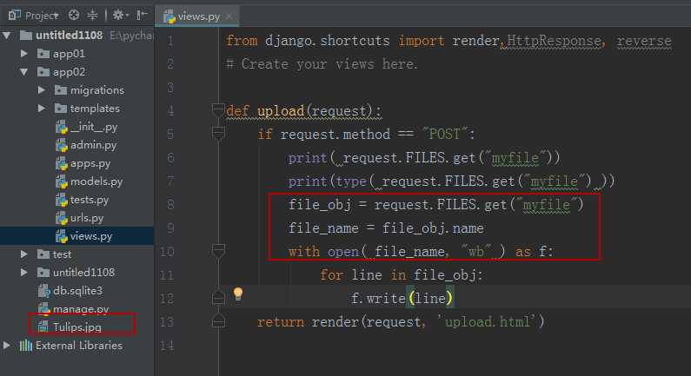Click the # Create your views here comment

pos(322,64)
